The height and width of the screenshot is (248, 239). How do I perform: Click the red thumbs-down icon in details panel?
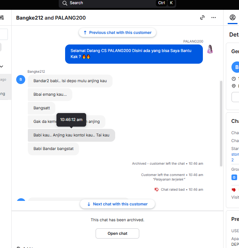[x=234, y=190]
